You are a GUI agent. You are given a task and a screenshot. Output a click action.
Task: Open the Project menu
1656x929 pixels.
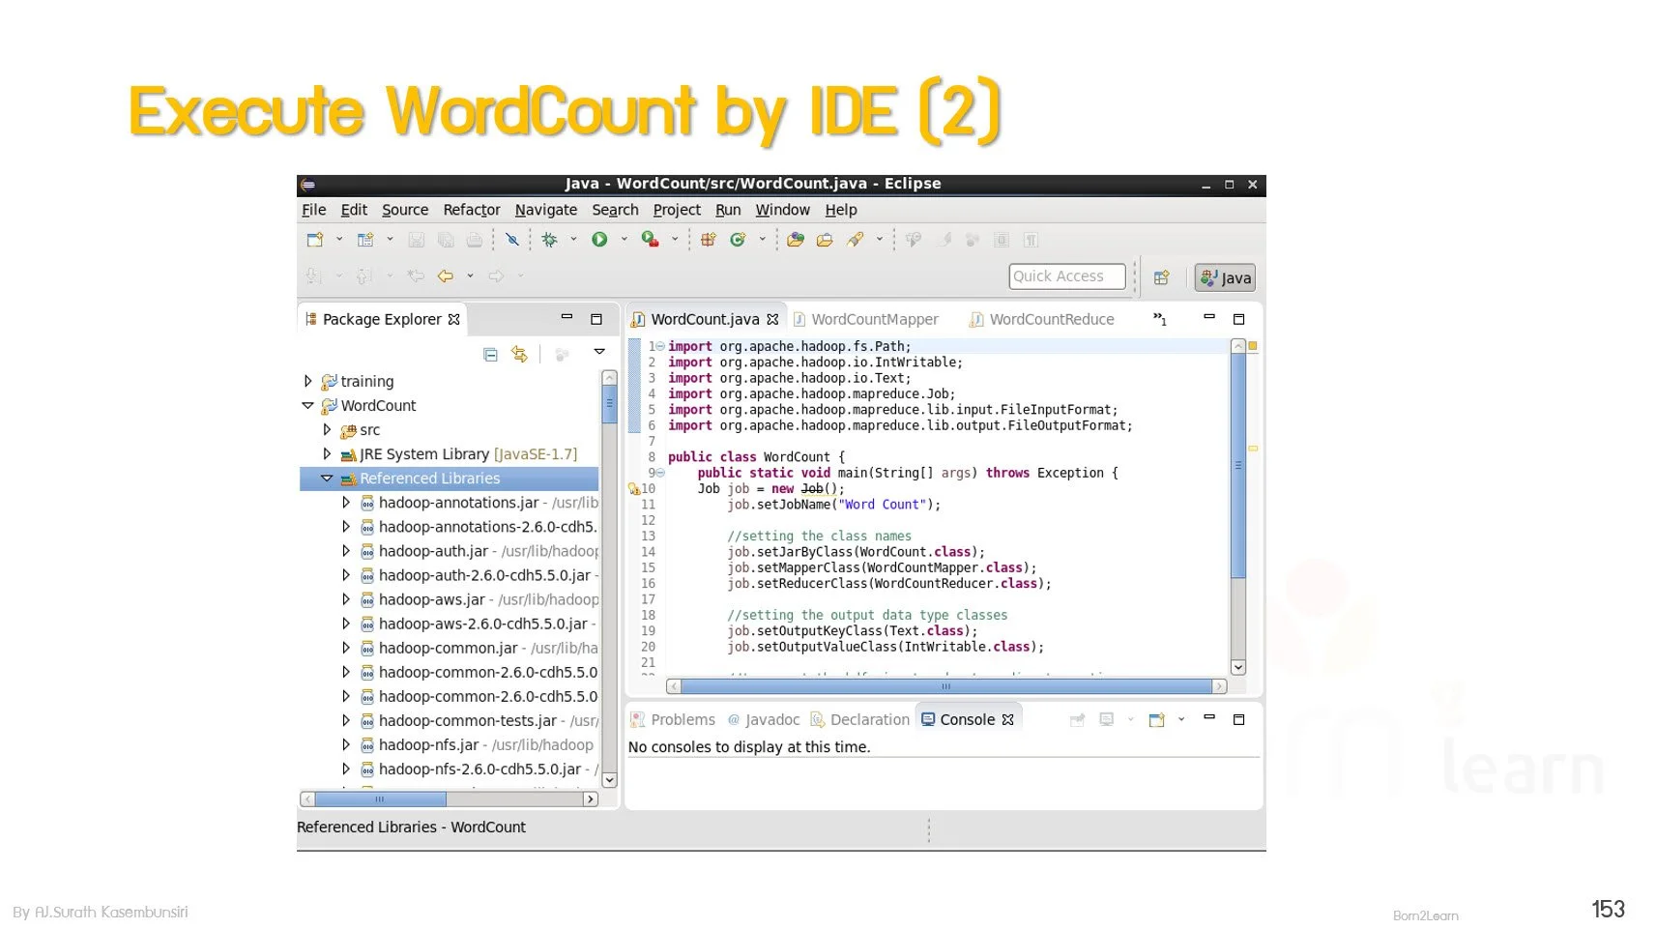(x=677, y=210)
